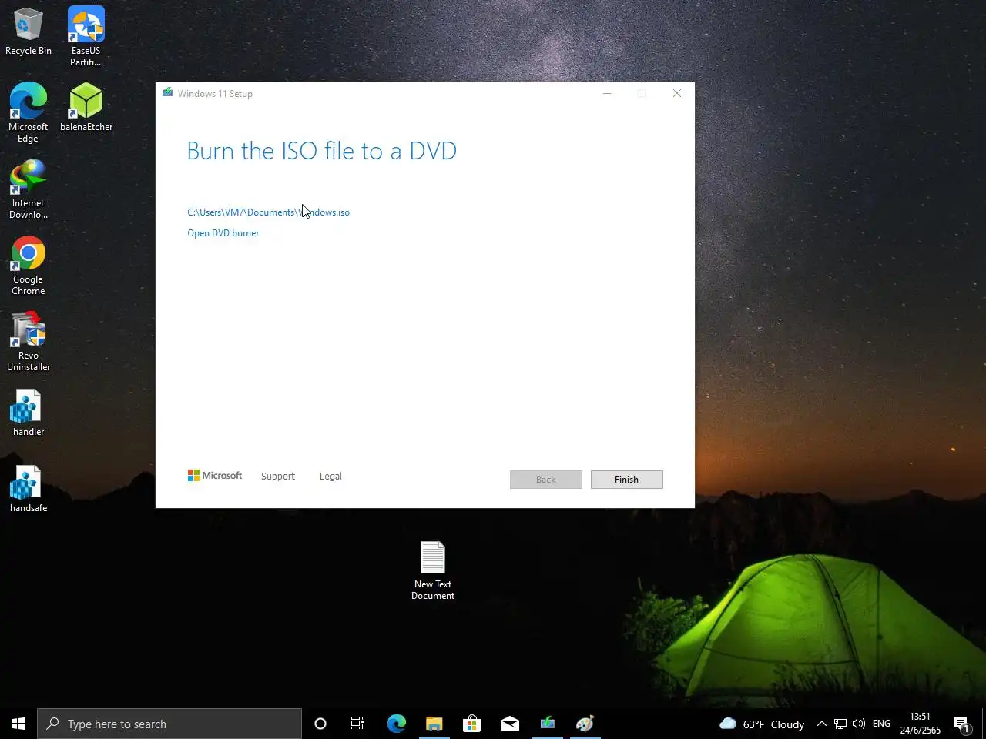Open volume control tray icon

coord(859,724)
